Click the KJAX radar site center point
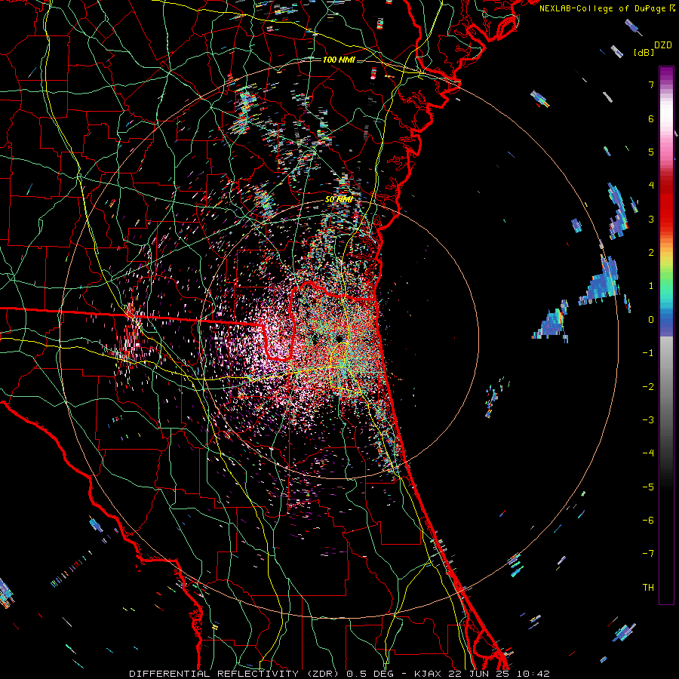Screen dimensions: 679x679 [339, 338]
